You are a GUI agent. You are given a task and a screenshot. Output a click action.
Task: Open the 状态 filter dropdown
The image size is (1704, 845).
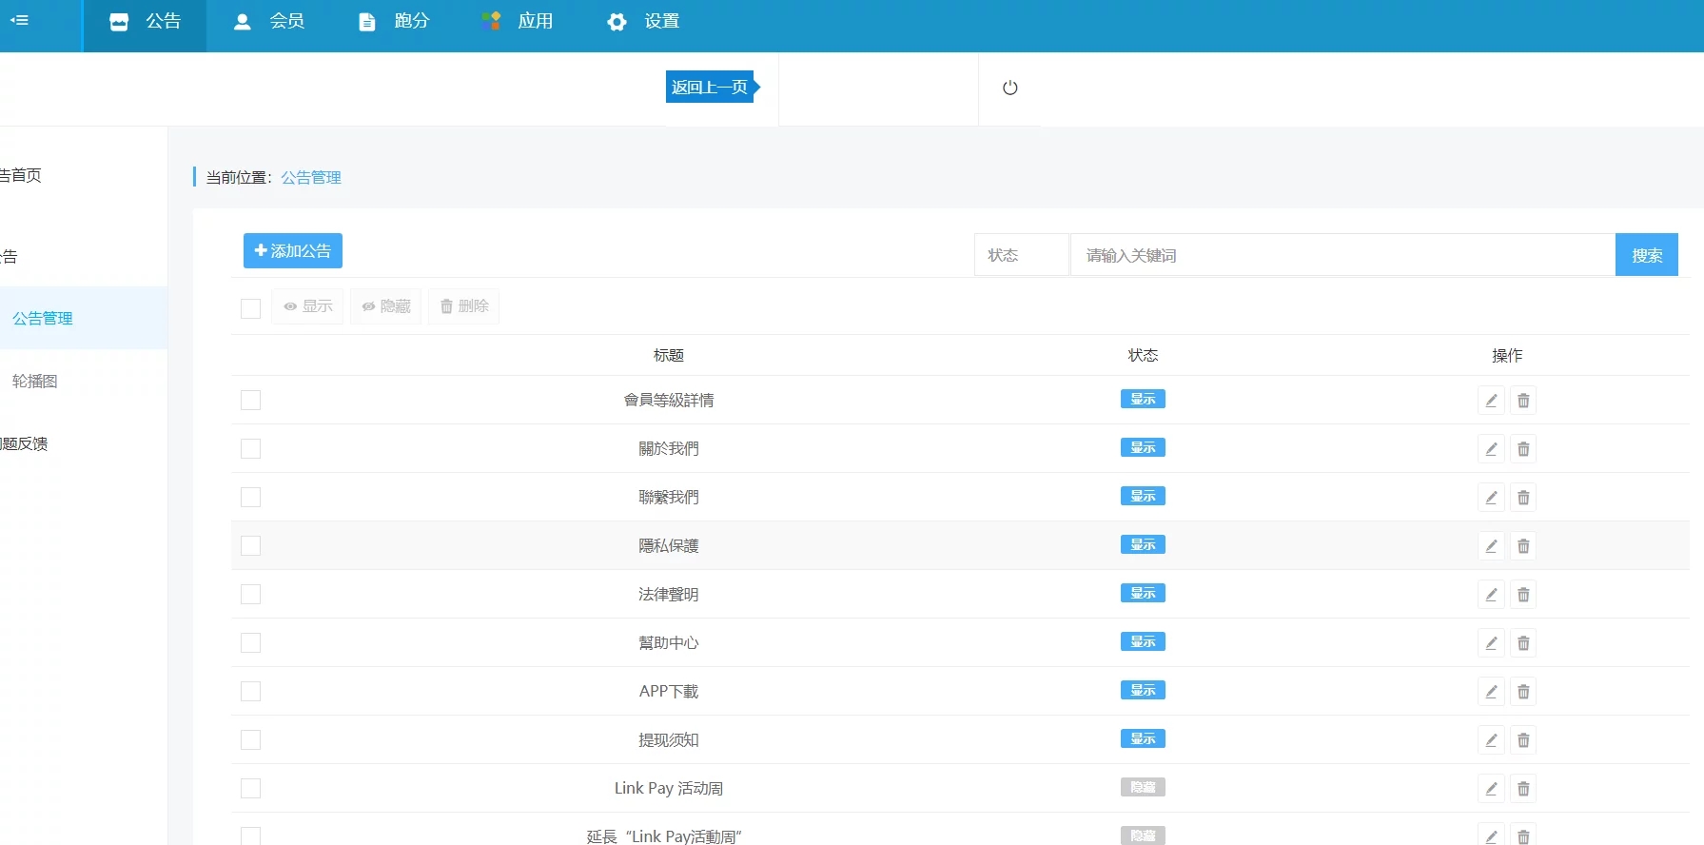pyautogui.click(x=1021, y=255)
